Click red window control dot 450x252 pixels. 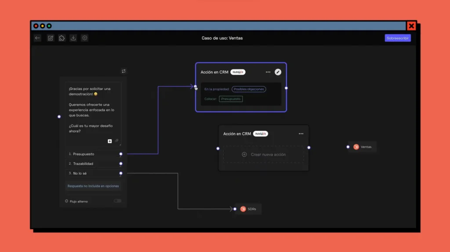[x=36, y=26]
